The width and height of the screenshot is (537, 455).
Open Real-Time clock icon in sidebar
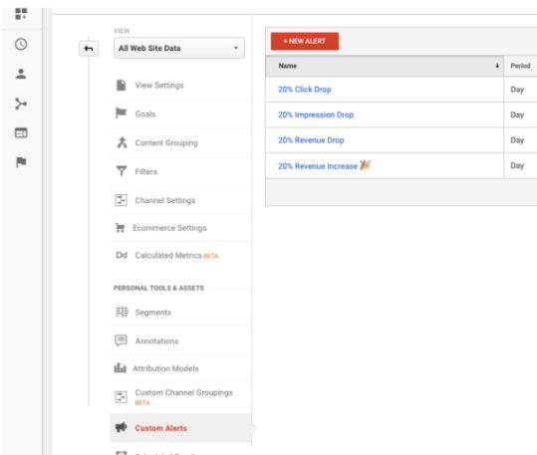click(21, 44)
